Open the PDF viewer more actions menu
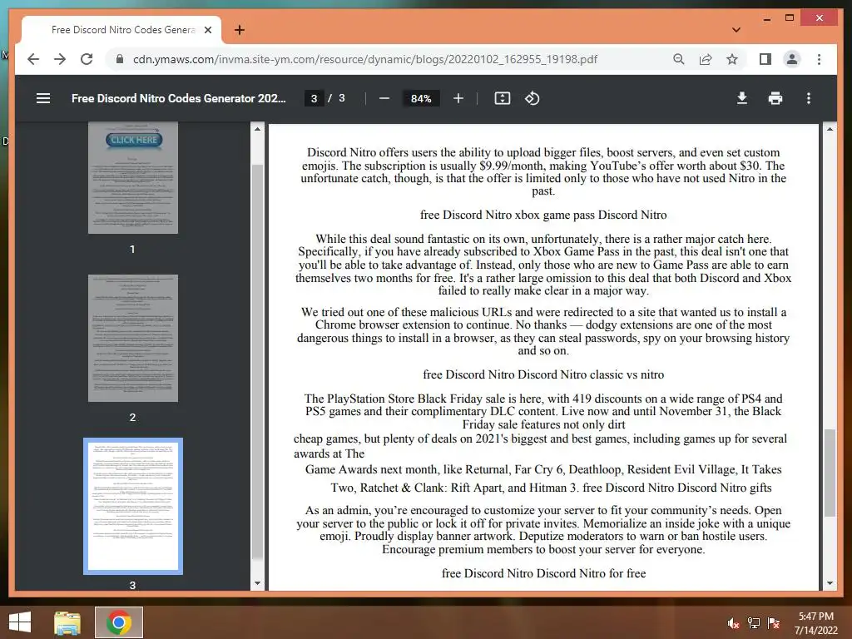The height and width of the screenshot is (639, 852). [809, 98]
